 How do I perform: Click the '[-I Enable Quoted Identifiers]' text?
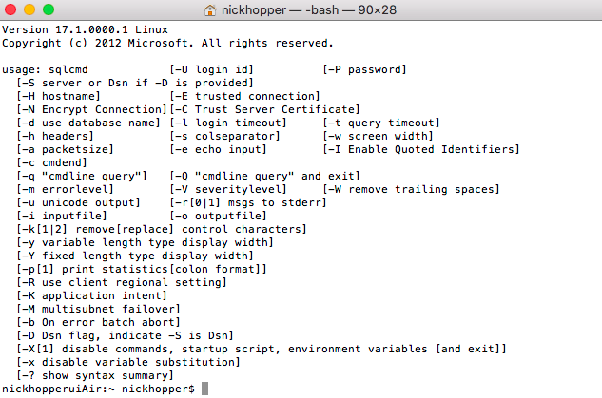pos(421,149)
